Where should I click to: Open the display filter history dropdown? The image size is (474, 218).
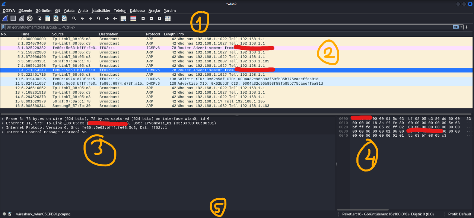[462, 27]
